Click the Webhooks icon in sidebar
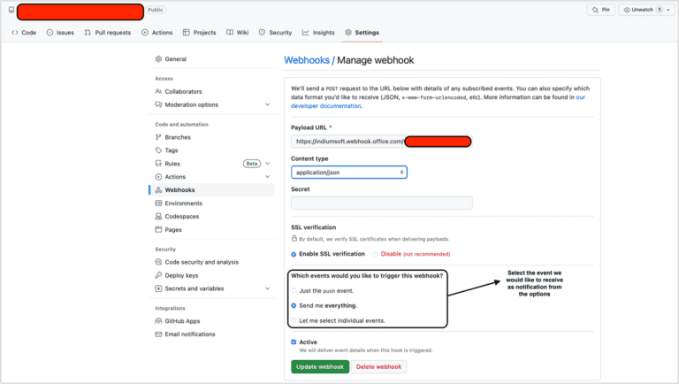 point(158,190)
